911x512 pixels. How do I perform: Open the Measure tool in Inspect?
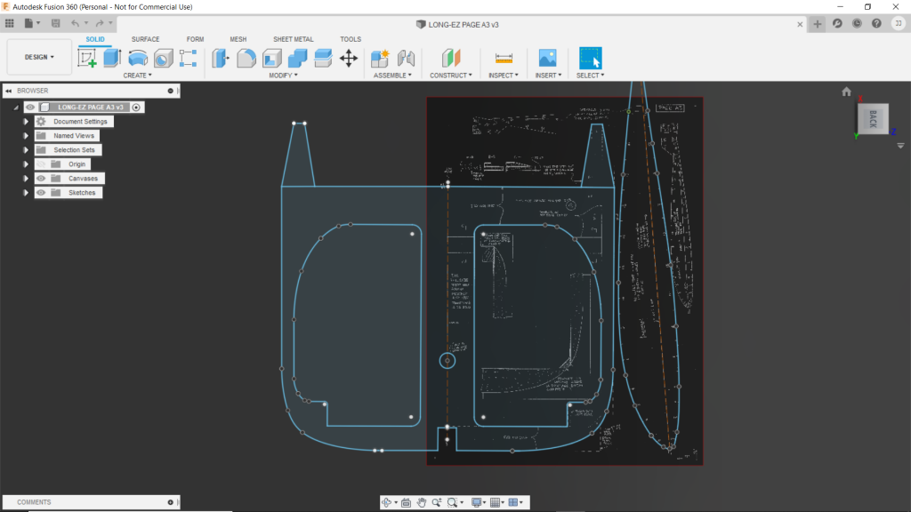coord(504,59)
